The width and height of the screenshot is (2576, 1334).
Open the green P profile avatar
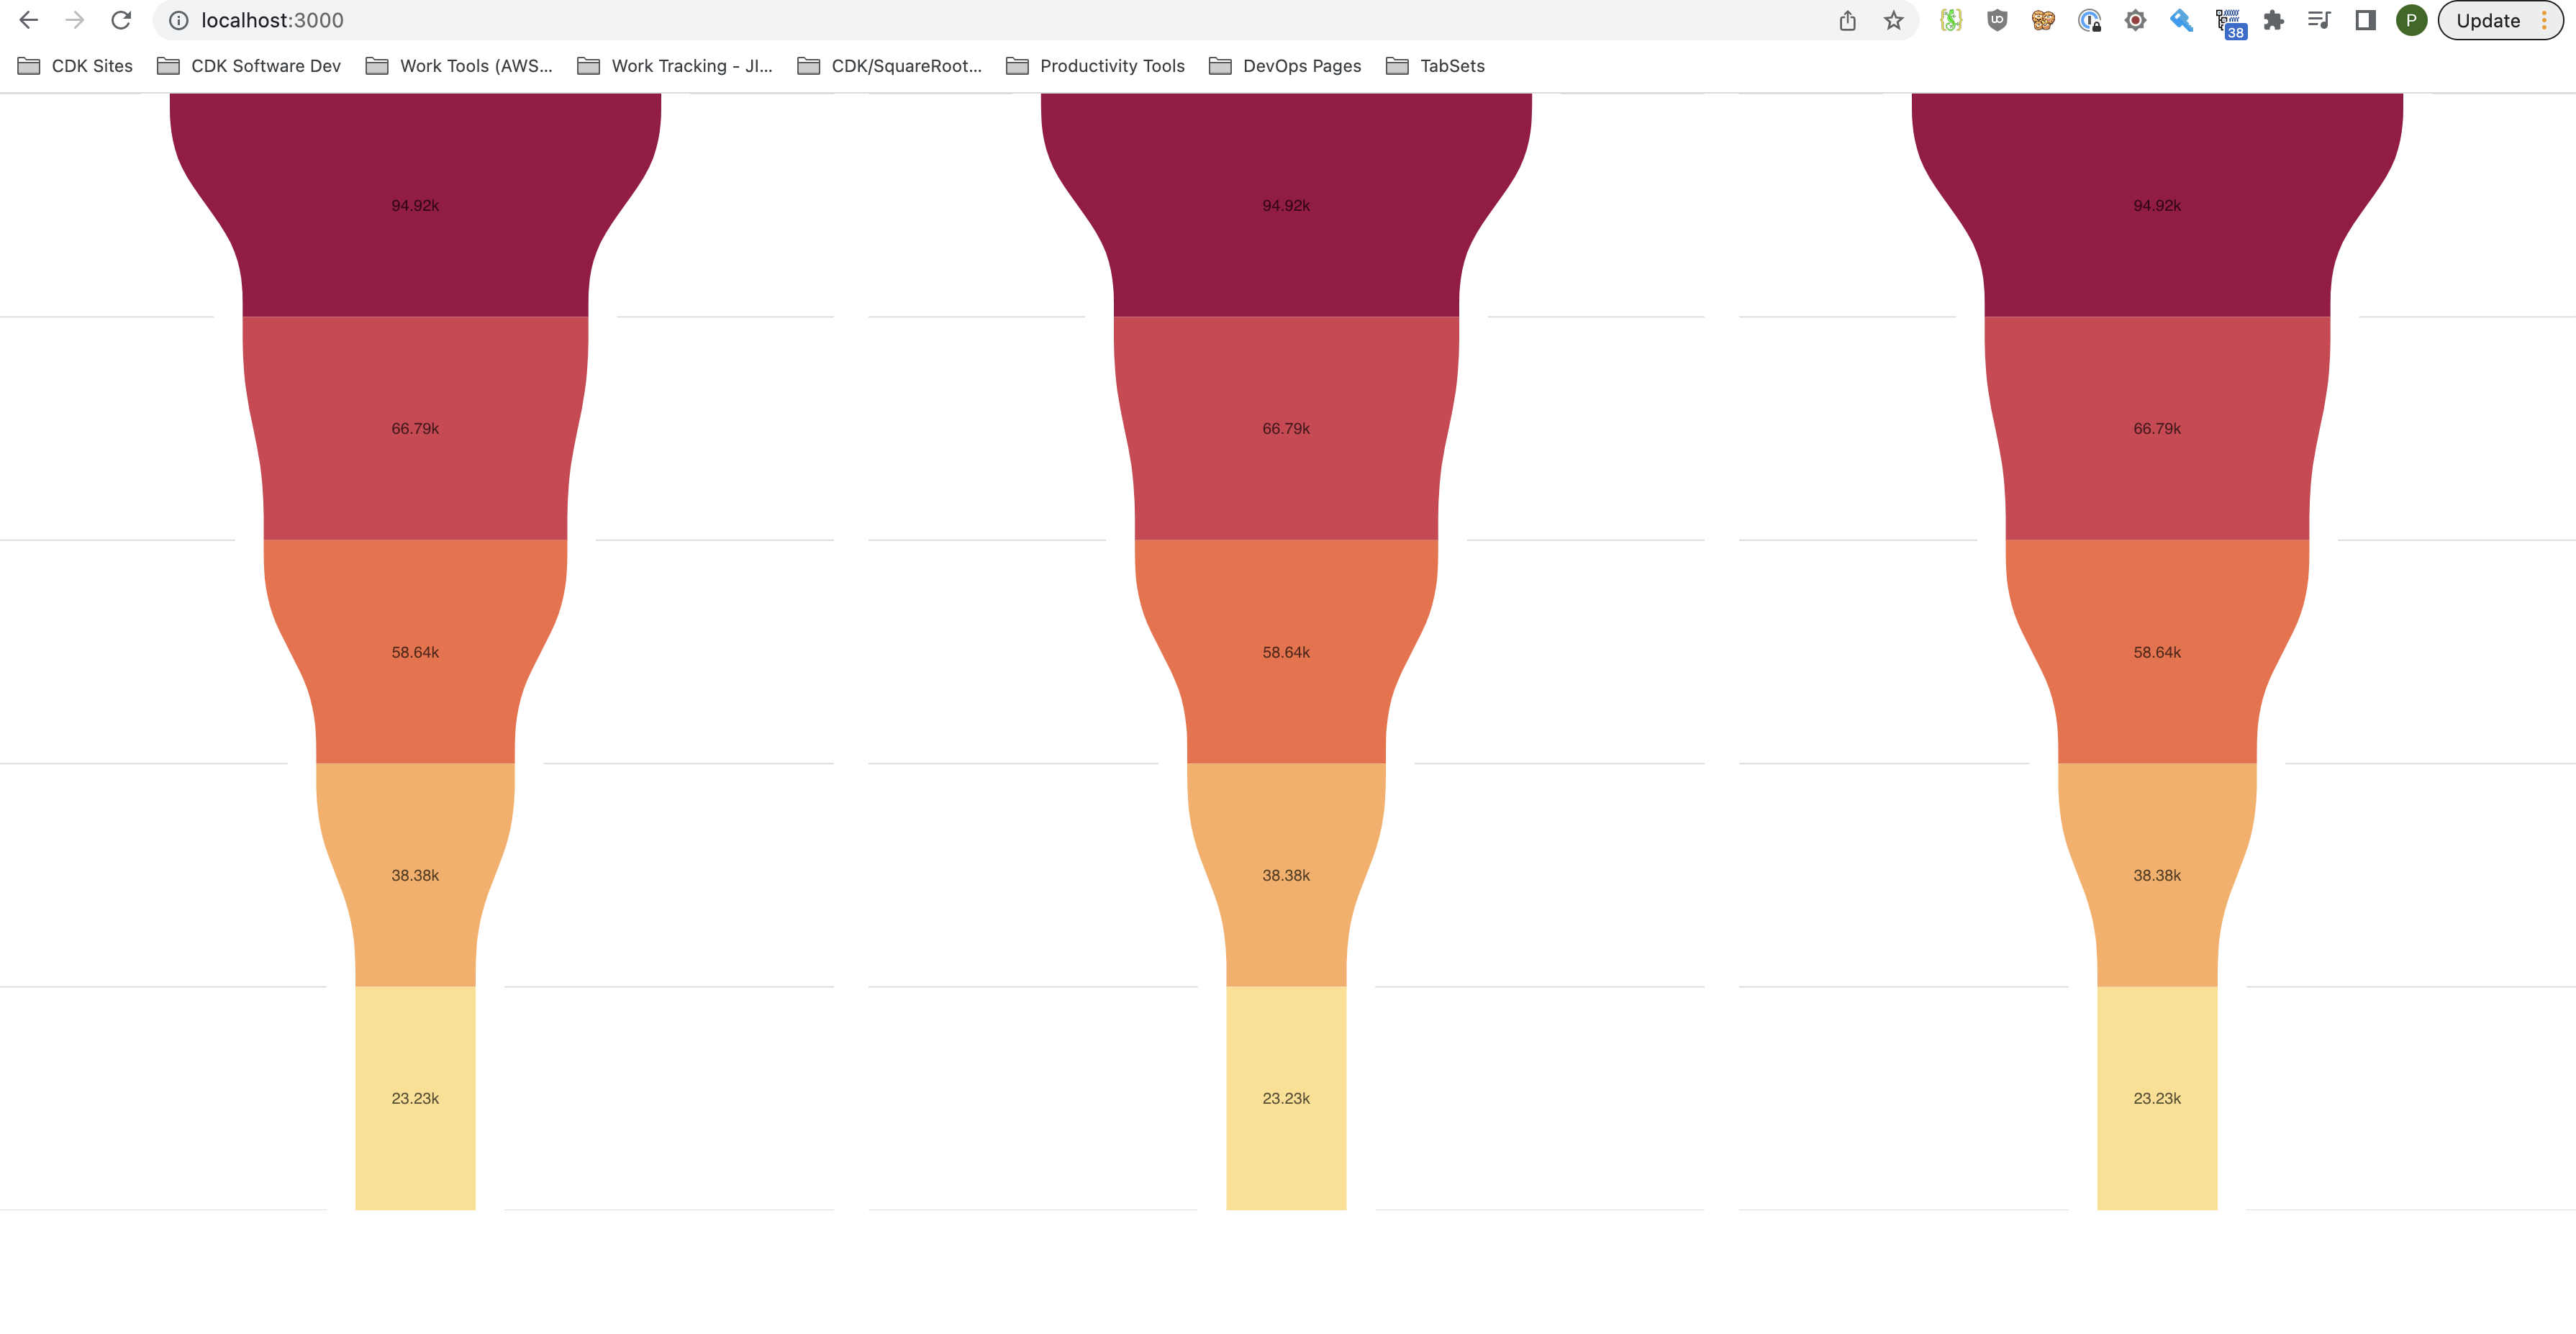(x=2411, y=20)
